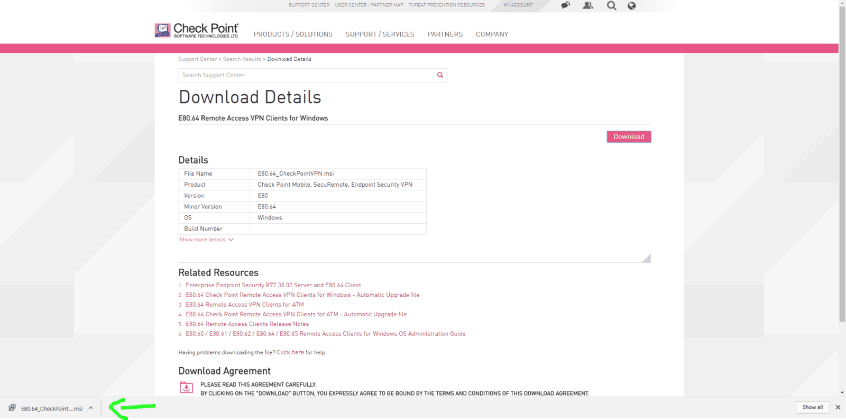This screenshot has width=846, height=420.
Task: Close the browser download bar
Action: 838,407
